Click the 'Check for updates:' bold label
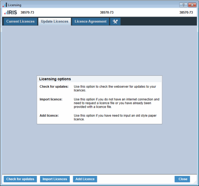Image resolution: width=199 pixels, height=186 pixels. [x=54, y=86]
